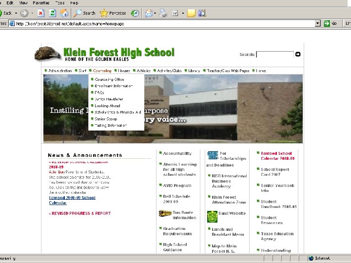
Task: Click the Mail envelope toolbar icon
Action: click(149, 13)
